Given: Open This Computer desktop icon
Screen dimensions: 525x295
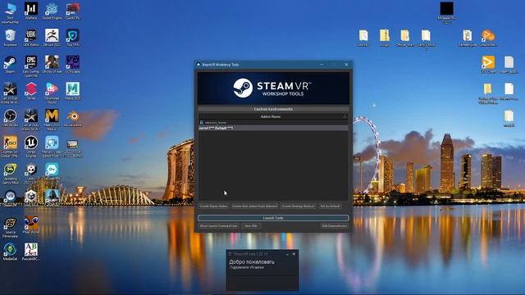Looking at the screenshot, I should 10,13.
